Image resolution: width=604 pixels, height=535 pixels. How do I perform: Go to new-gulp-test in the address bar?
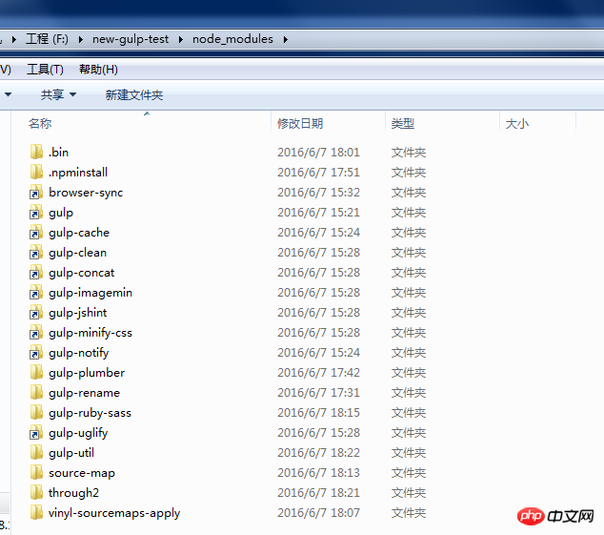click(131, 39)
